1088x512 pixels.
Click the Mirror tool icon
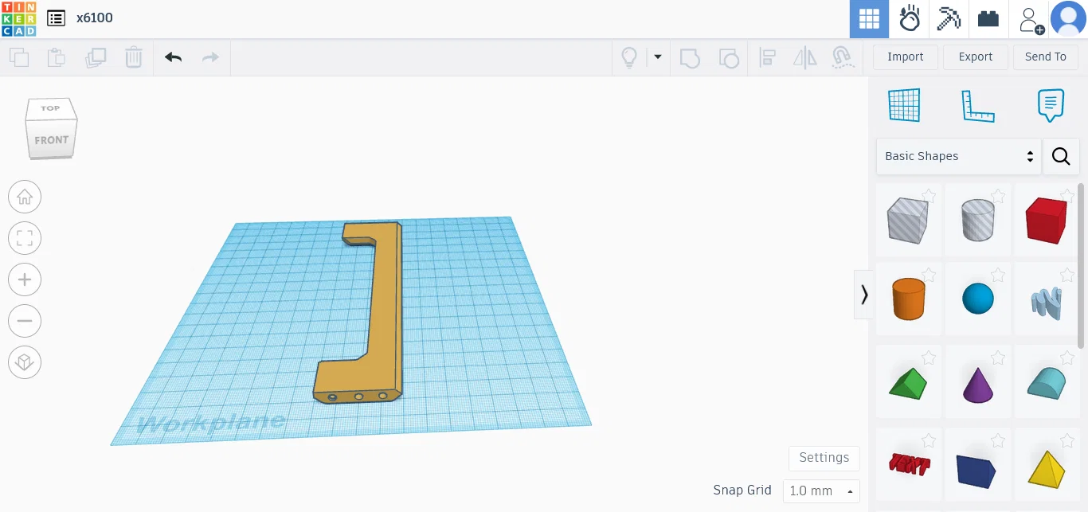[805, 57]
